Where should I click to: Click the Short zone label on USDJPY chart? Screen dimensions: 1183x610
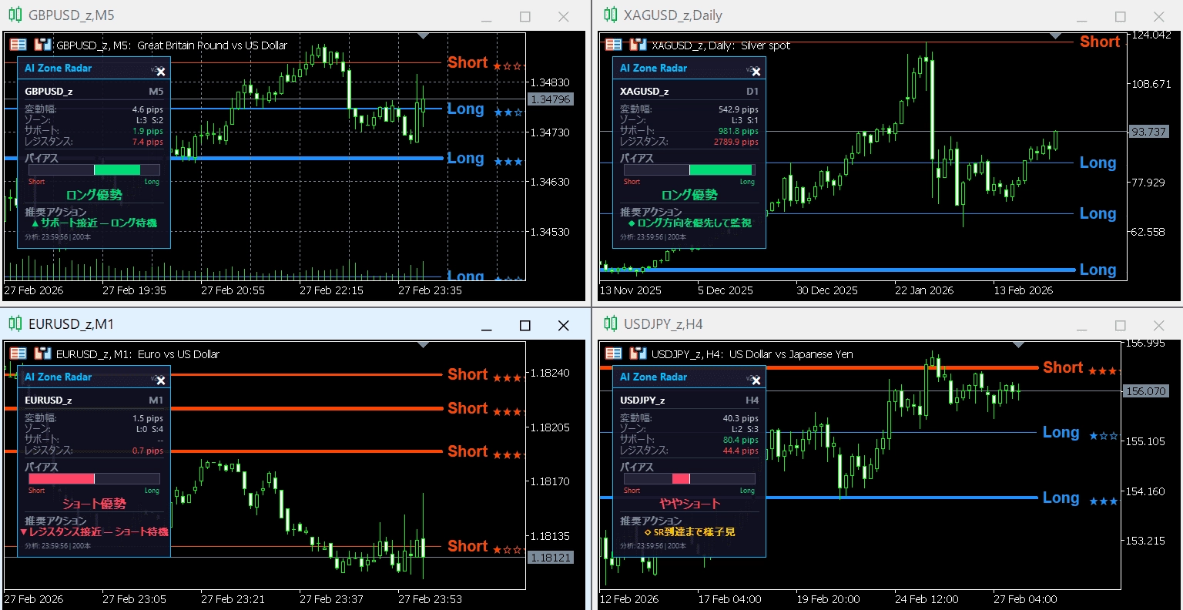point(1063,368)
